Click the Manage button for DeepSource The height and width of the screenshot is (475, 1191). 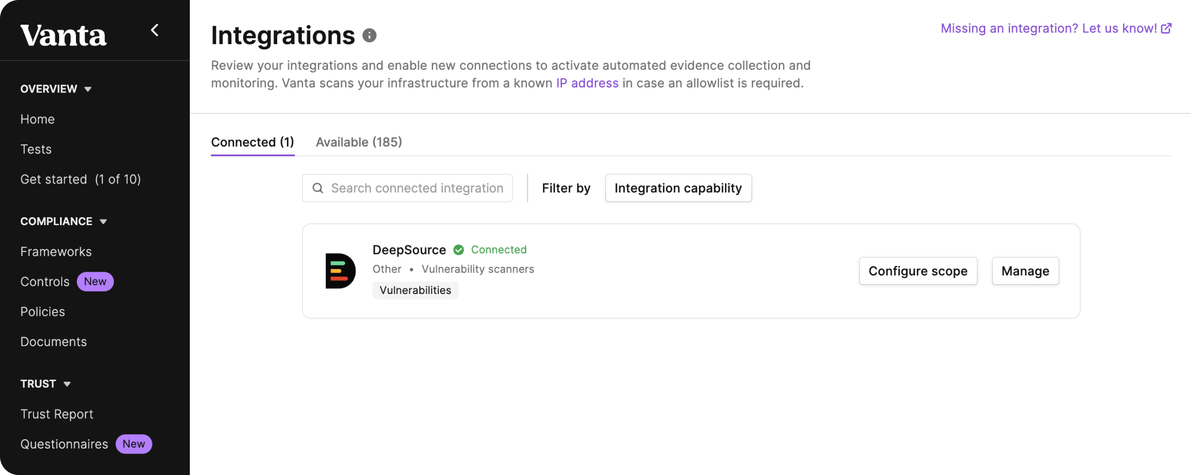(1025, 271)
